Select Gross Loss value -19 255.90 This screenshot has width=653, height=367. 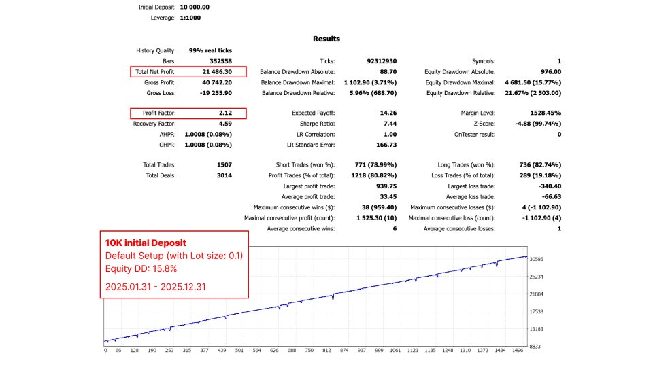216,93
